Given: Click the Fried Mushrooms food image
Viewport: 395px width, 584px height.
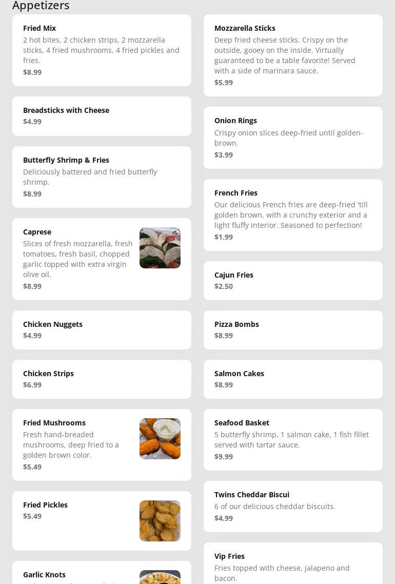Looking at the screenshot, I should click(160, 439).
